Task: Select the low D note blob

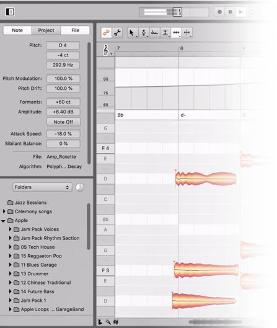Action: pos(204,301)
